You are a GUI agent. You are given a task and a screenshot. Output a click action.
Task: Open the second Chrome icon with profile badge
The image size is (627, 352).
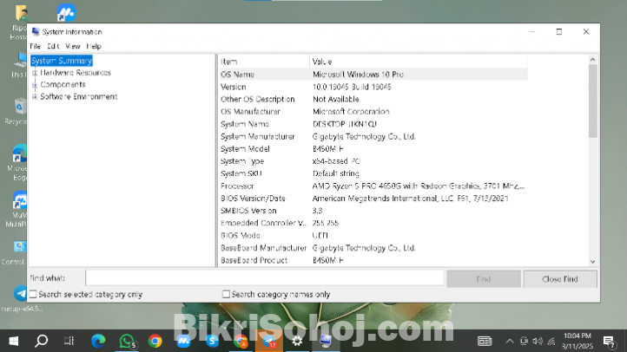click(241, 342)
